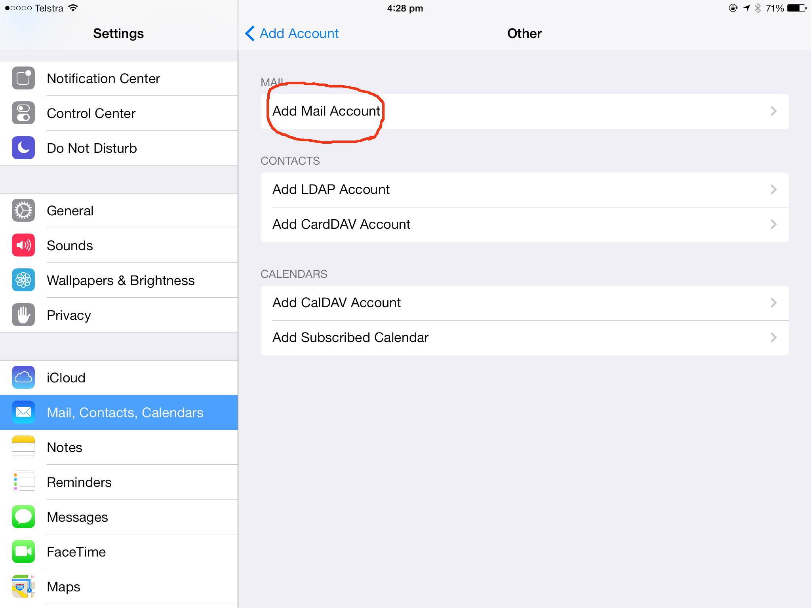Tap the Messages bubble icon
This screenshot has height=608, width=811.
[x=23, y=517]
